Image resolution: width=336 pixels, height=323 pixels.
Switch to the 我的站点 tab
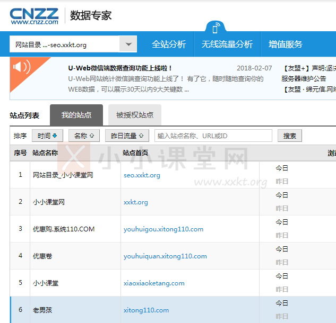coord(76,115)
